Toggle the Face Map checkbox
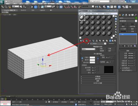The height and width of the screenshot is (106, 138). pos(99,51)
